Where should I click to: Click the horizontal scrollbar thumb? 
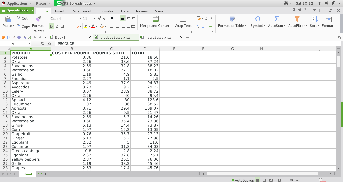click(x=262, y=174)
